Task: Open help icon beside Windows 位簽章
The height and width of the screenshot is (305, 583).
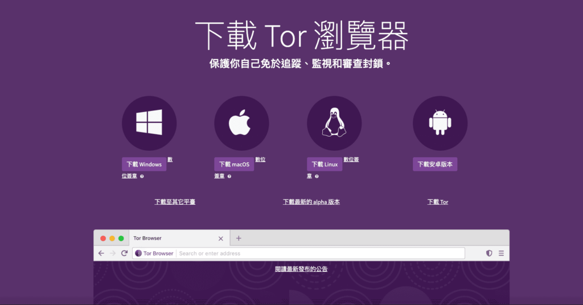Action: pos(142,176)
